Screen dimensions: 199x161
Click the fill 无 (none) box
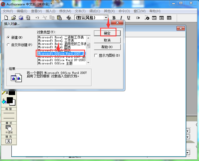coord(9,141)
